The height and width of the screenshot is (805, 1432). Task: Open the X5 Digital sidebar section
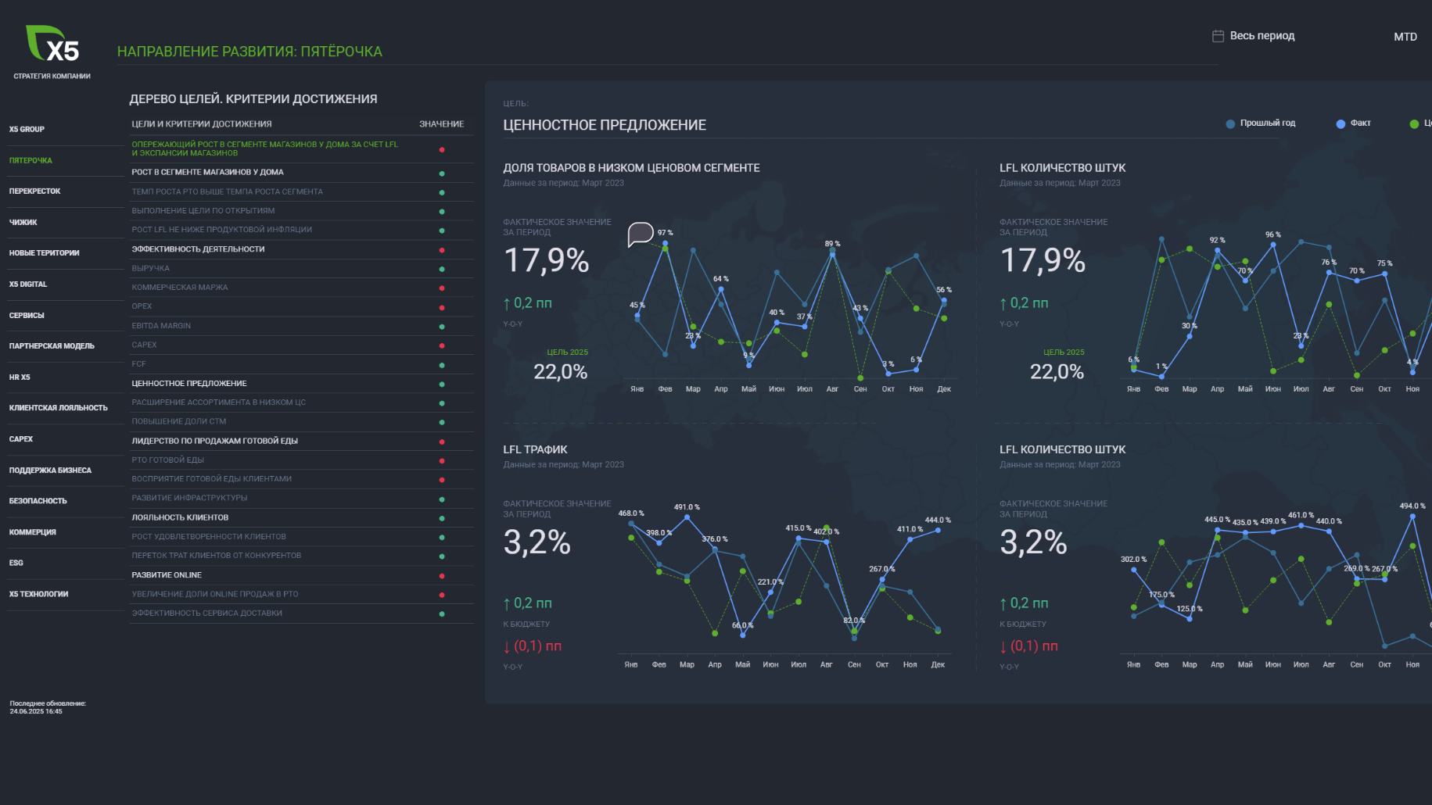(28, 284)
